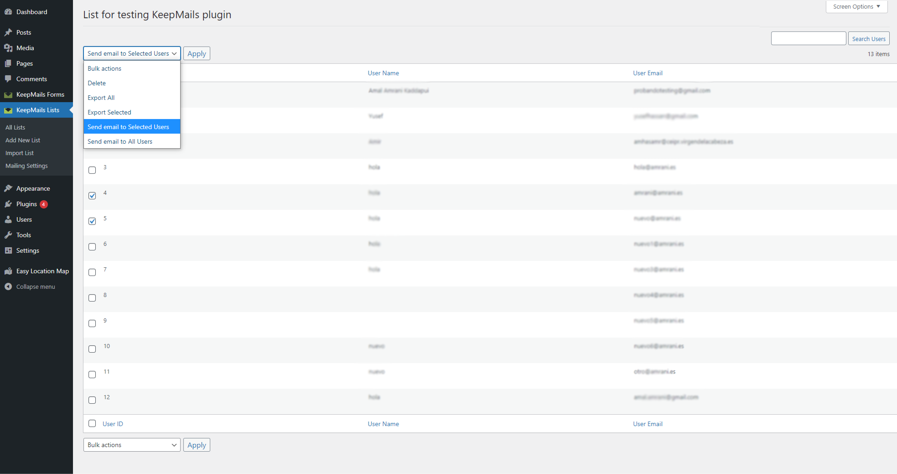Uncheck the box for user 5
Viewport: 897px width, 474px height.
[92, 221]
